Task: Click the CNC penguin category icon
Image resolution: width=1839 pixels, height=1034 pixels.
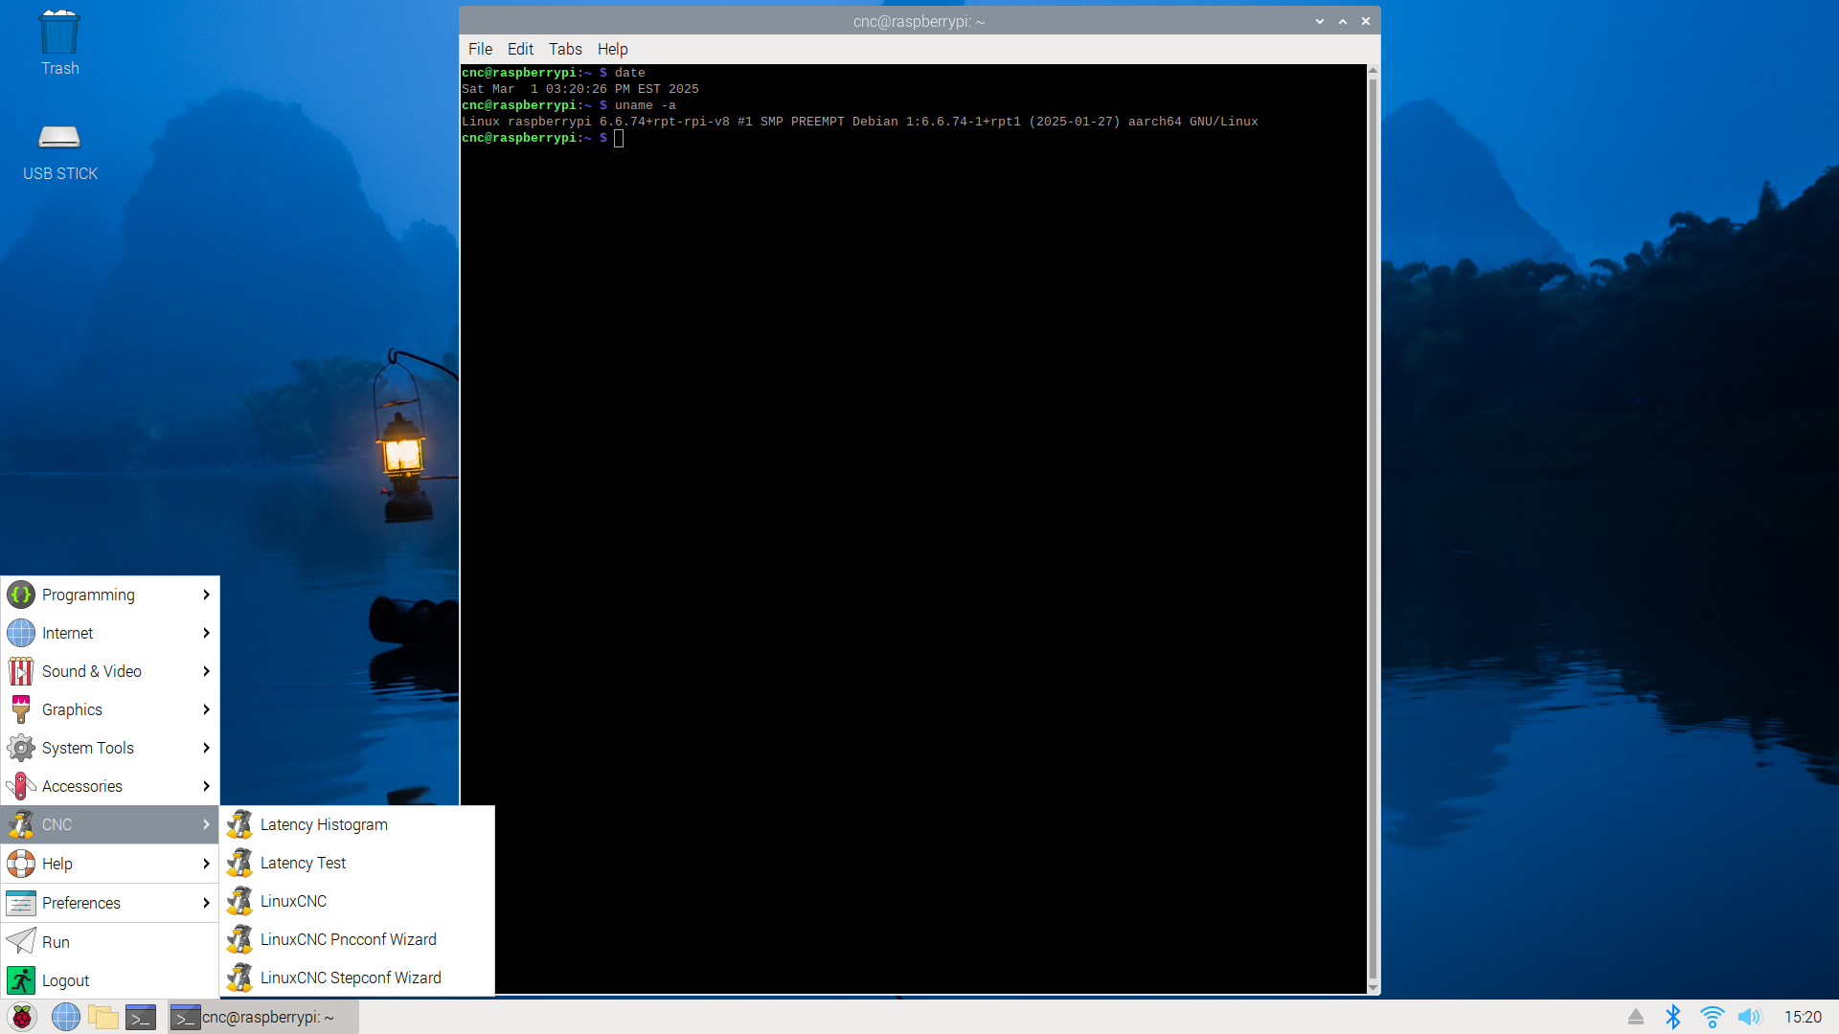Action: [21, 824]
